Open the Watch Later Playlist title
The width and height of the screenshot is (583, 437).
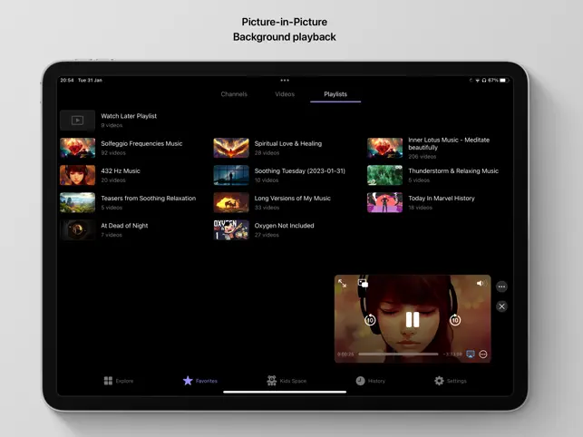tap(129, 116)
